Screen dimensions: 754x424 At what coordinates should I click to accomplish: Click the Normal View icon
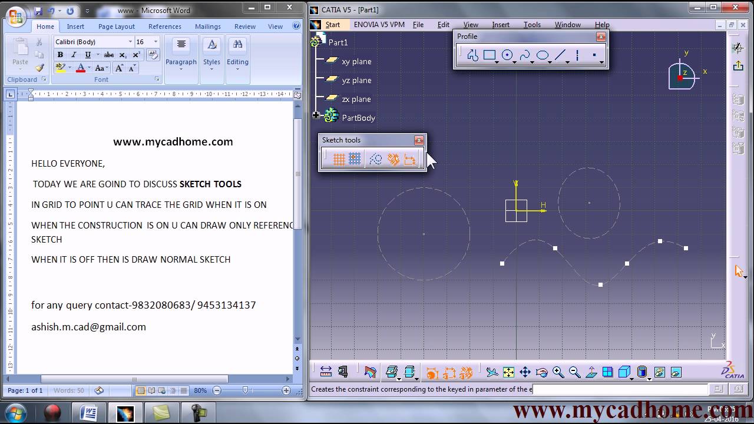pos(591,372)
